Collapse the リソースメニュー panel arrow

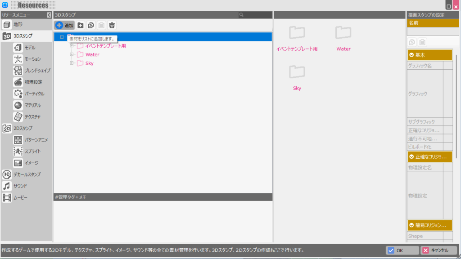[49, 15]
